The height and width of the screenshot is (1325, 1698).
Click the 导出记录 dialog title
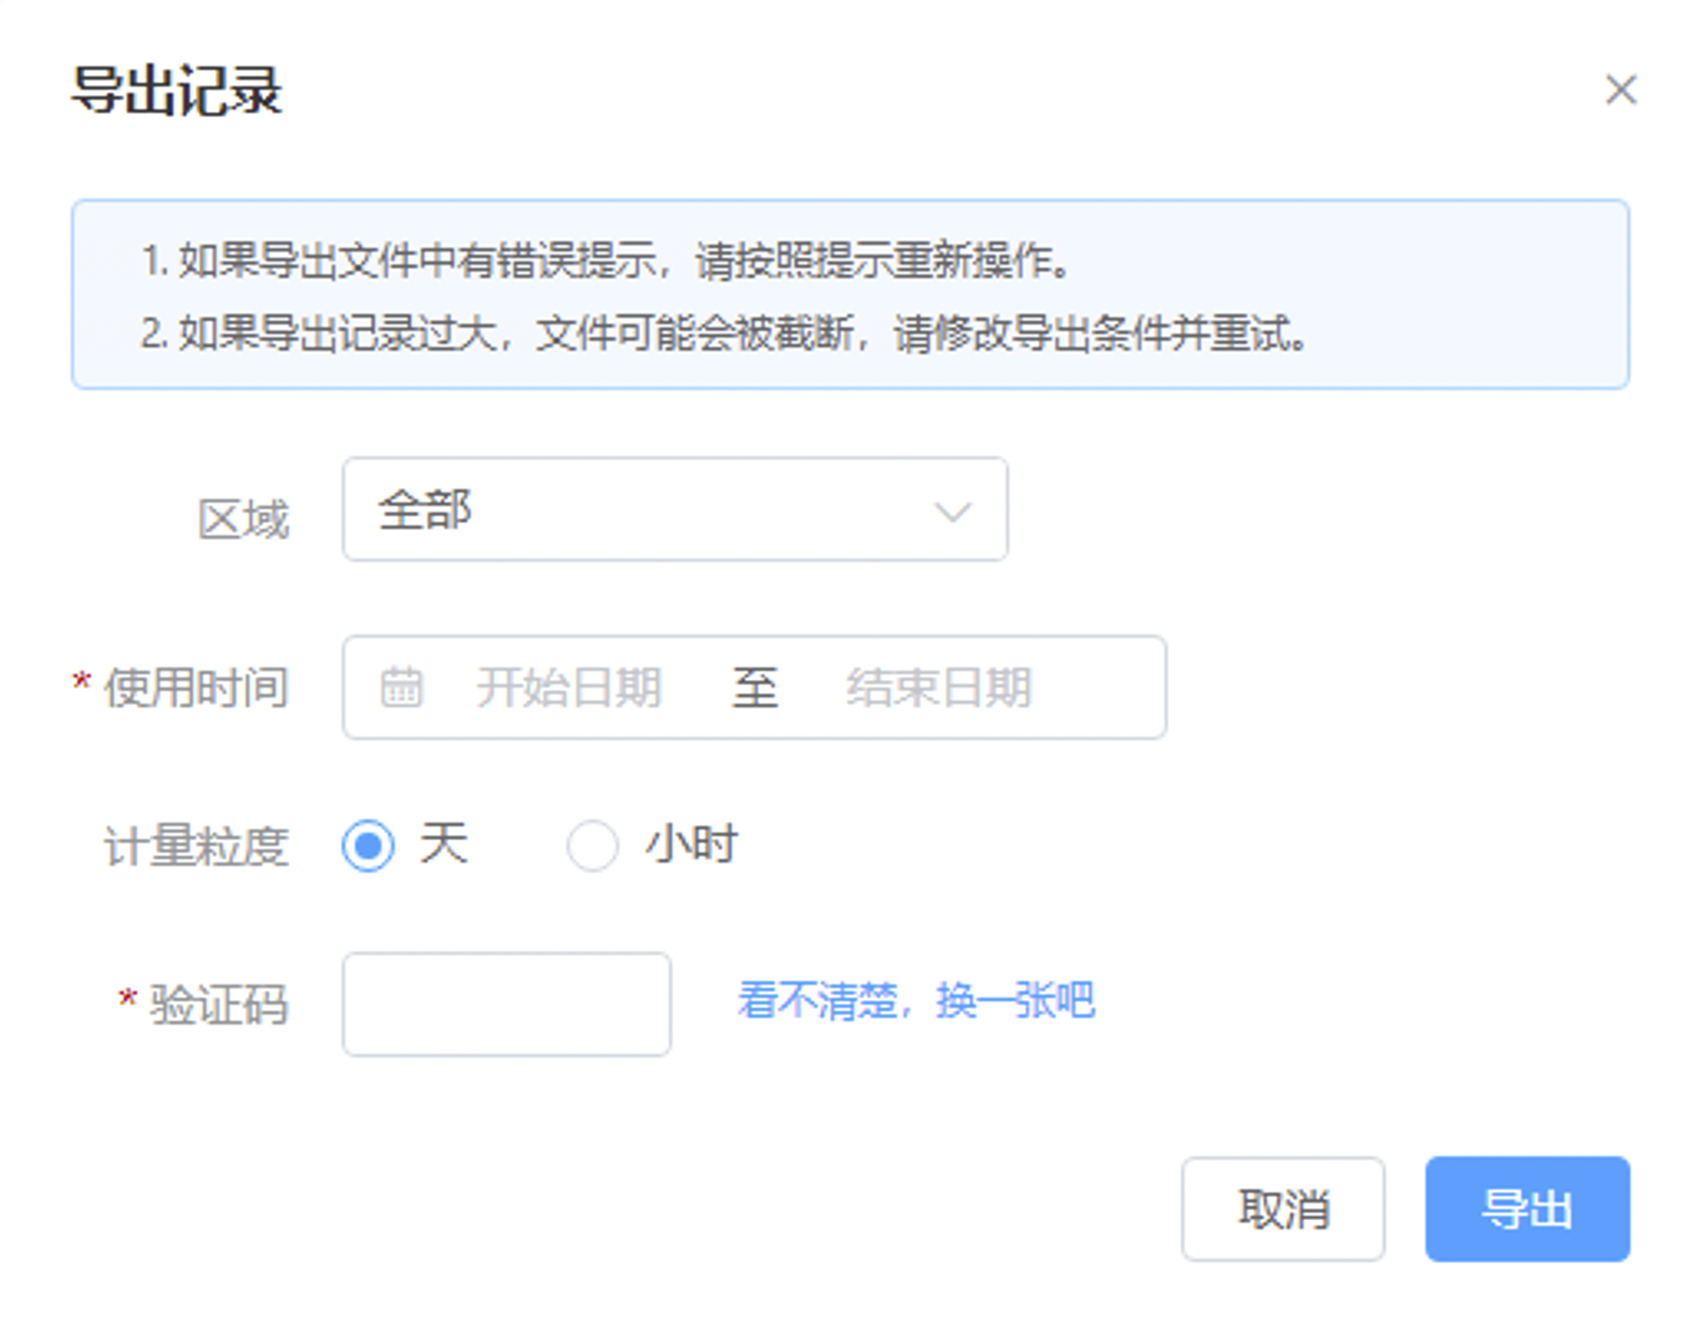pyautogui.click(x=177, y=90)
